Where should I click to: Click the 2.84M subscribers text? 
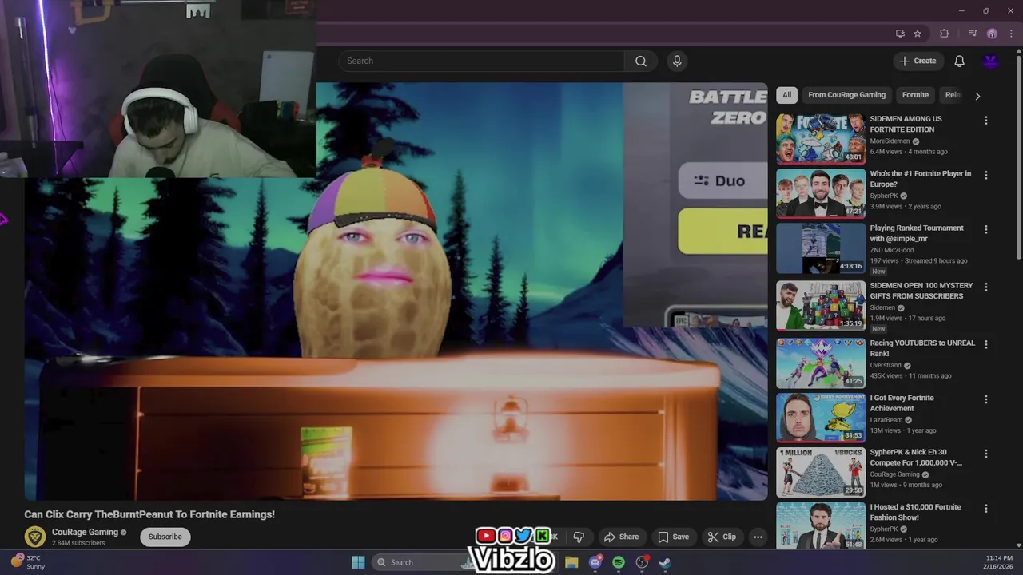tap(78, 543)
